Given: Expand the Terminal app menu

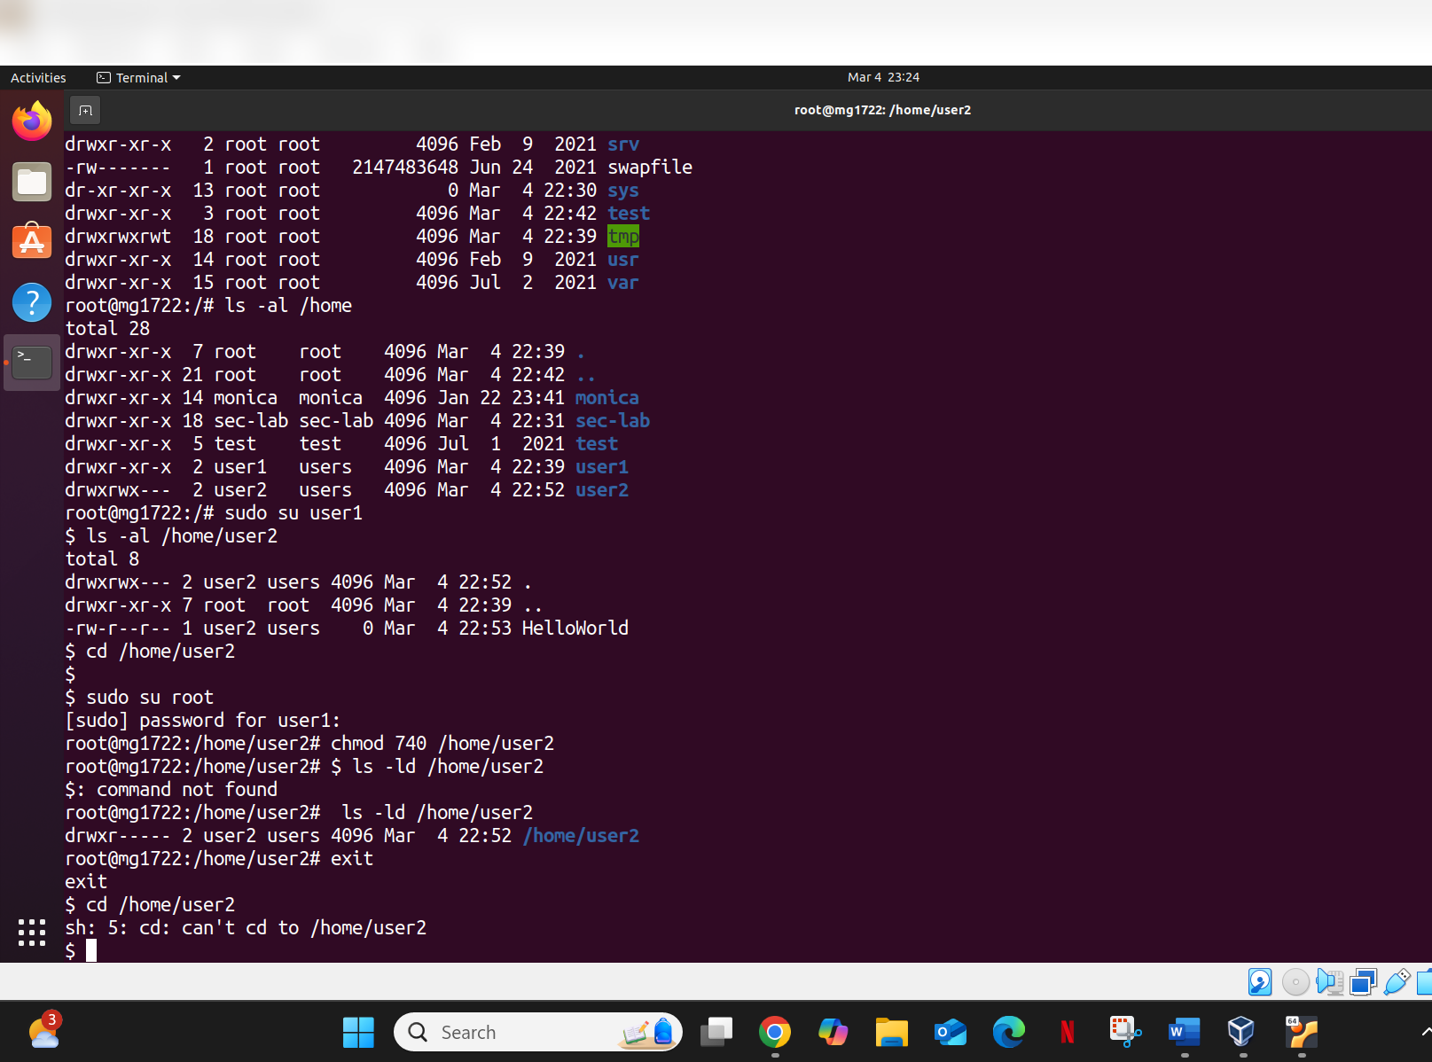Looking at the screenshot, I should tap(138, 78).
